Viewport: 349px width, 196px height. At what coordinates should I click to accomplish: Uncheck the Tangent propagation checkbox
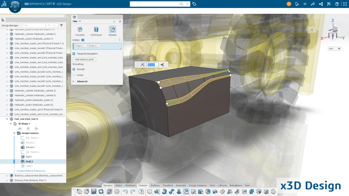[74, 54]
